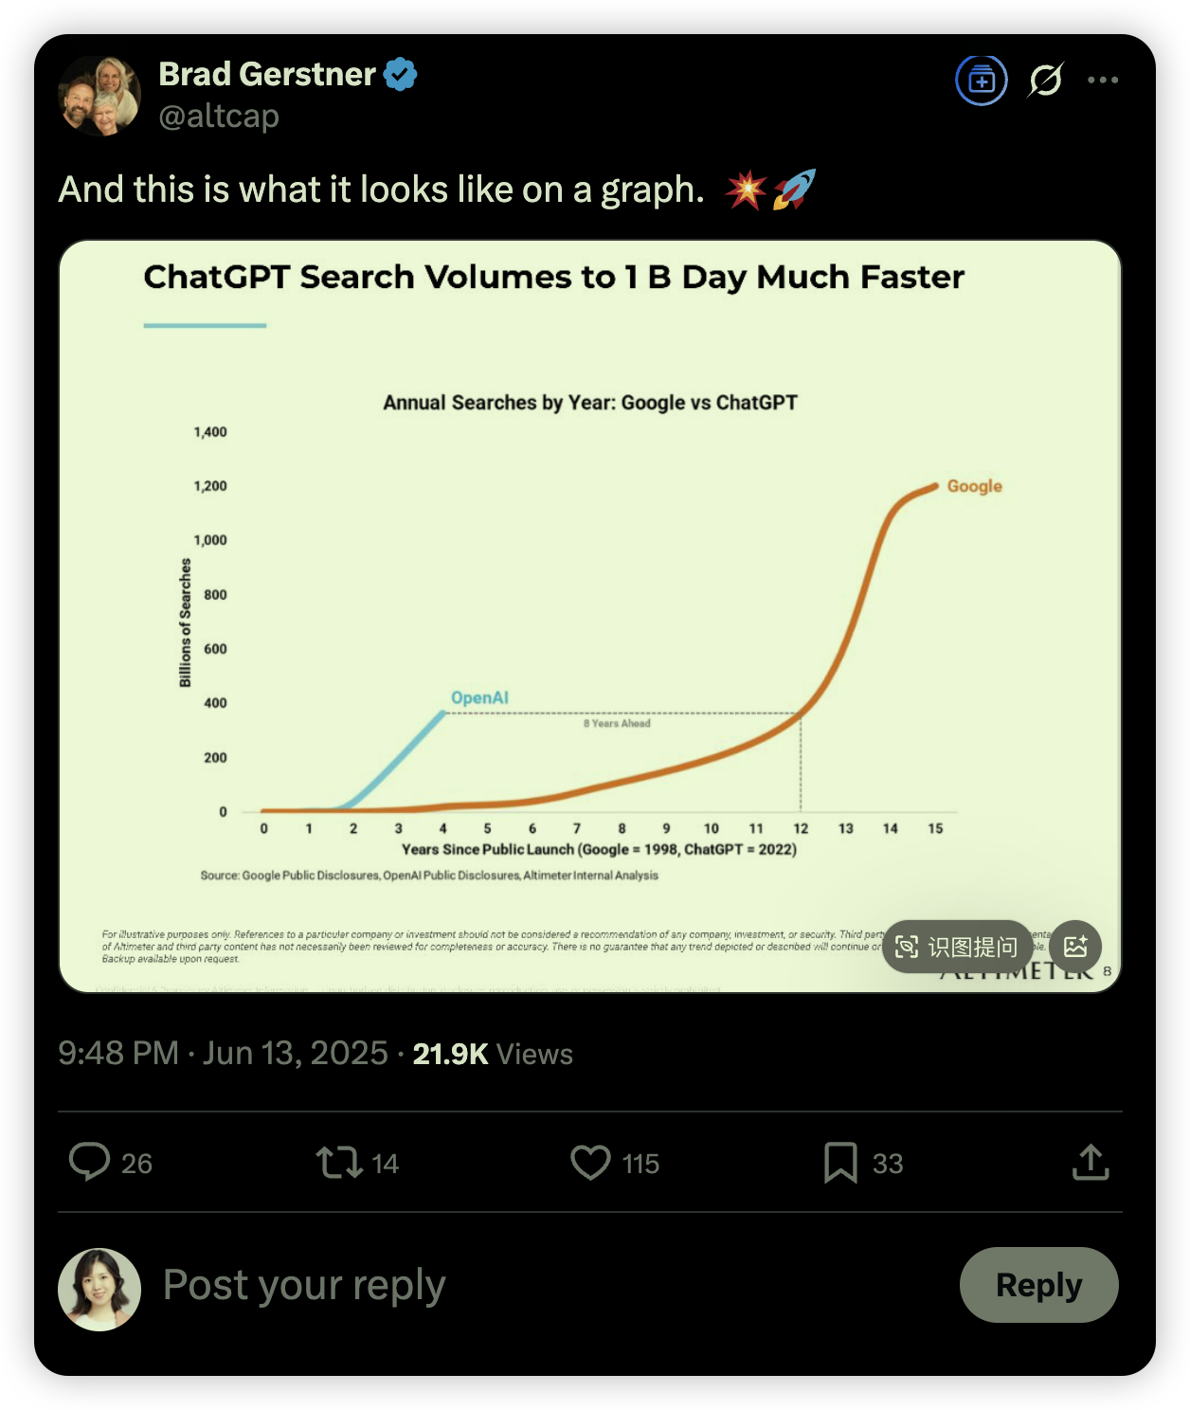The height and width of the screenshot is (1410, 1190).
Task: Open the @altcap handle link
Action: (219, 116)
